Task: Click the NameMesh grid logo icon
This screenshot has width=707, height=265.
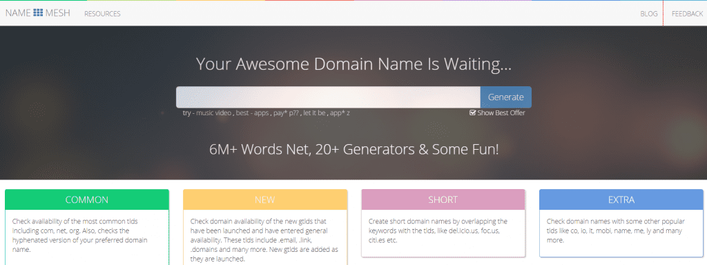Action: [x=39, y=13]
